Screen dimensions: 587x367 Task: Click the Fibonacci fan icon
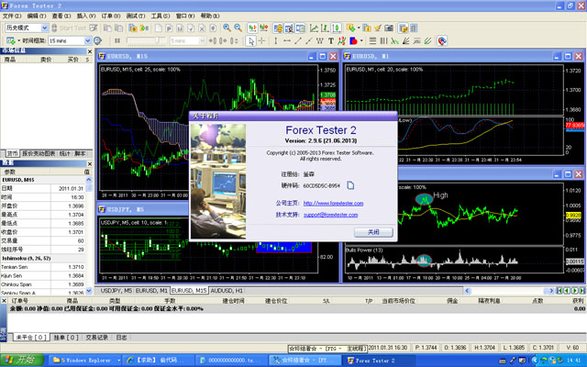[405, 40]
